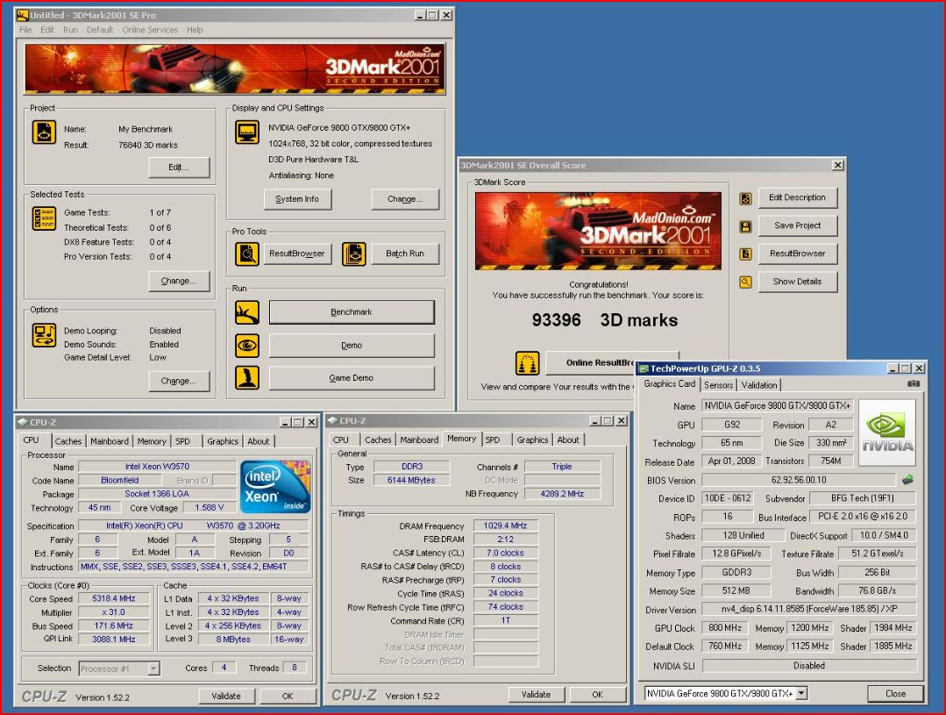
Task: Open the File menu in 3DMark2001
Action: click(x=25, y=30)
